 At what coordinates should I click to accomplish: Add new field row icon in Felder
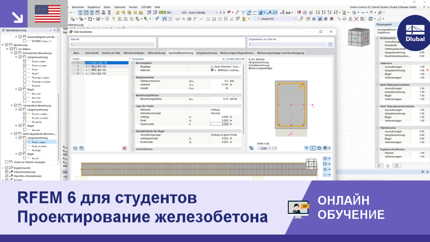75,148
